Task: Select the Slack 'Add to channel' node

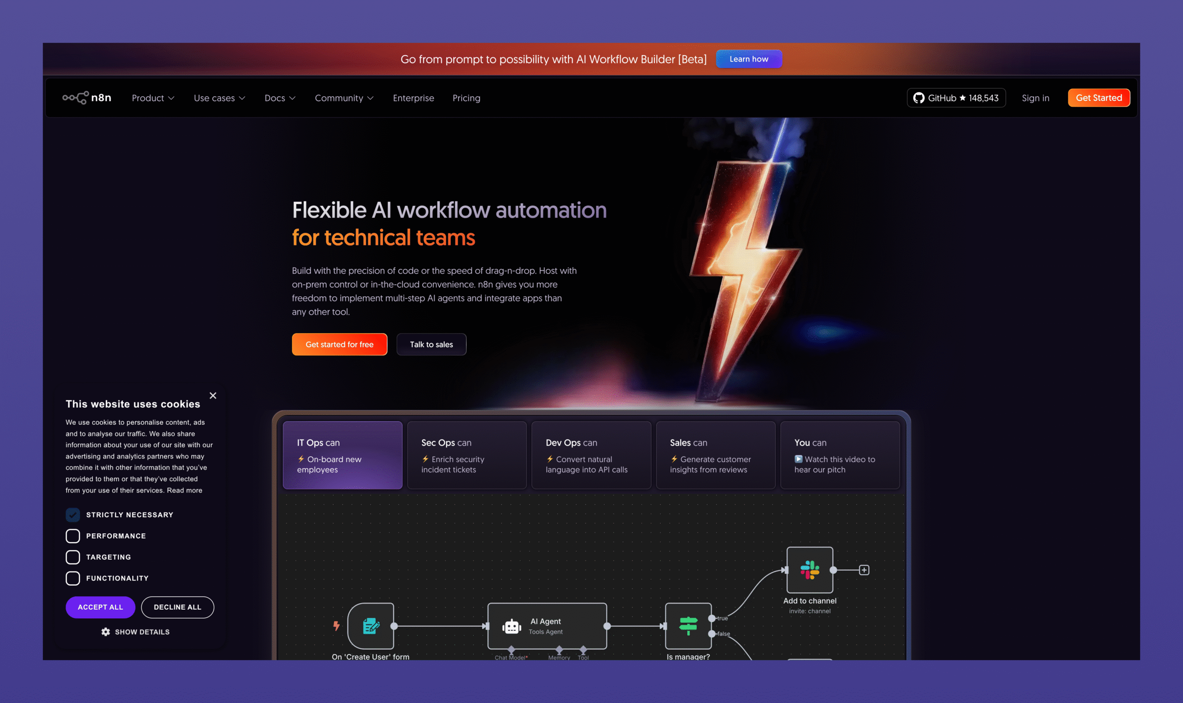Action: [809, 570]
